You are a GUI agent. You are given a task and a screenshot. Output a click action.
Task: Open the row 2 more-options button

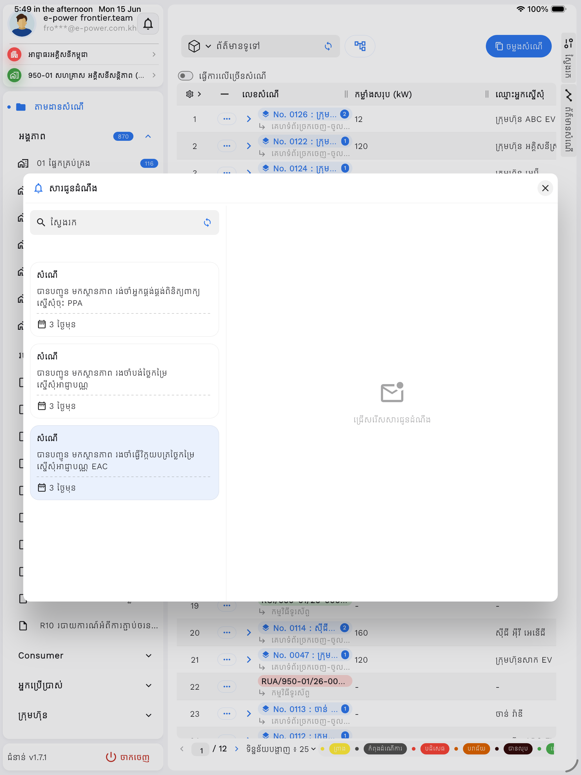pos(227,146)
